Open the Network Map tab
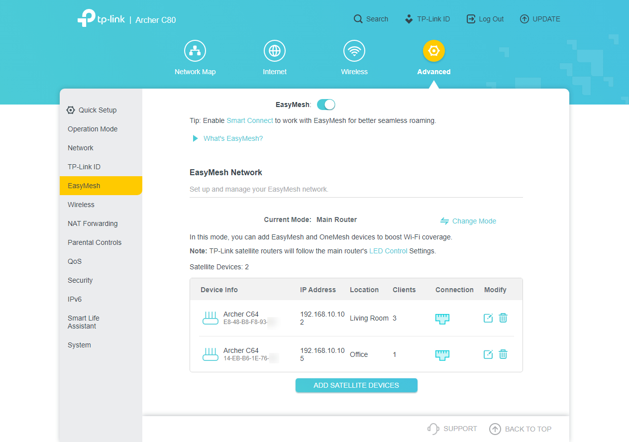This screenshot has height=442, width=629. pyautogui.click(x=195, y=58)
